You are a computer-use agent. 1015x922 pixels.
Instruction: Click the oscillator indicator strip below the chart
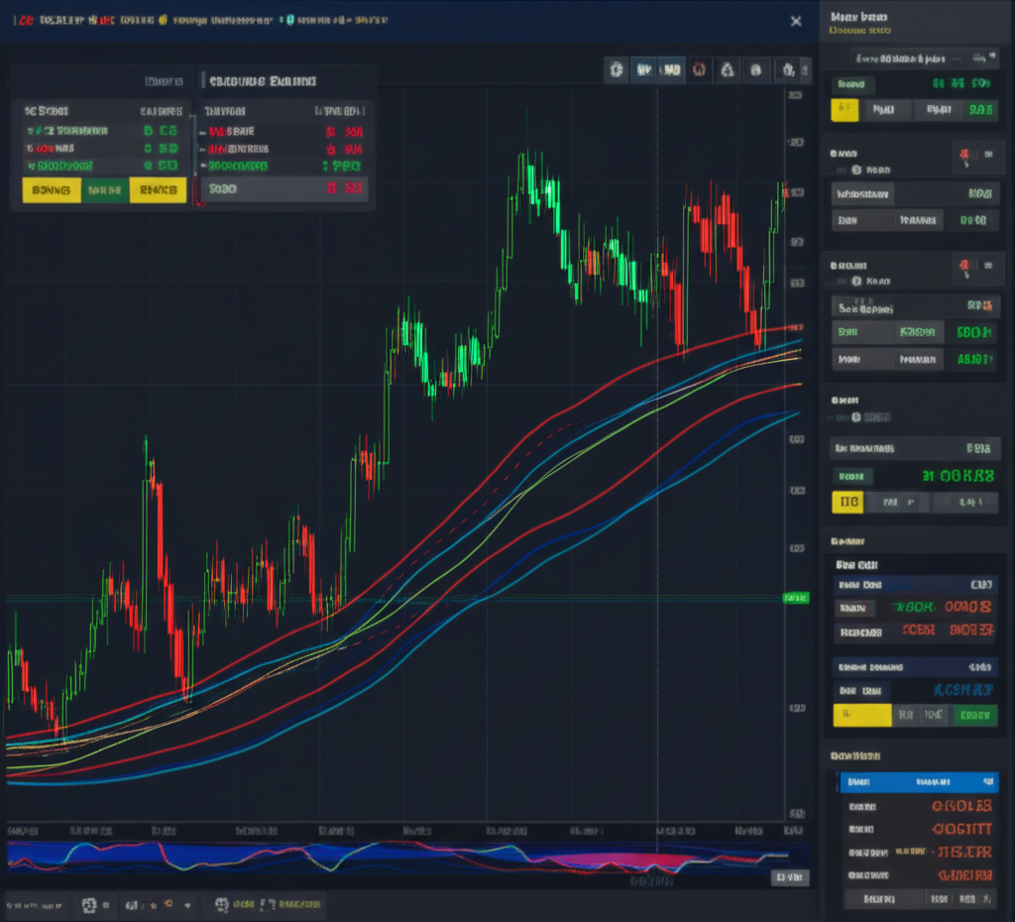pos(396,857)
